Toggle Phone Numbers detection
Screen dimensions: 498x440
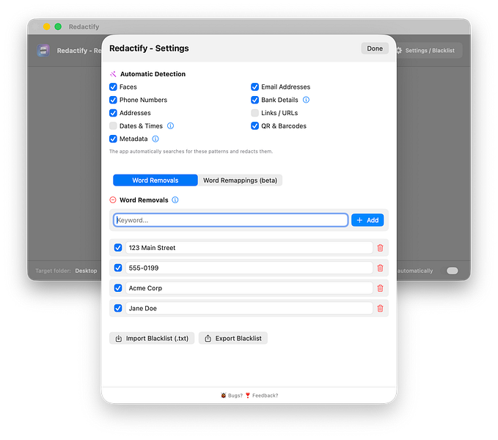point(113,100)
